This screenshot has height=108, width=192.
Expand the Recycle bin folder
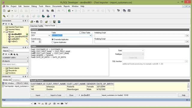(x=4, y=70)
